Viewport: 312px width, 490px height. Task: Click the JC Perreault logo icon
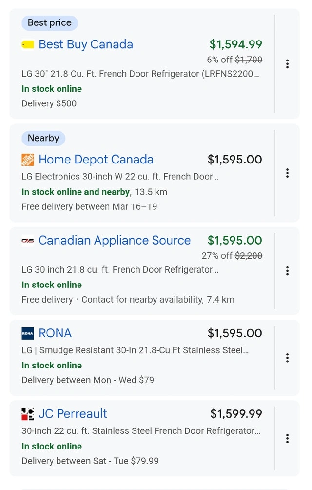click(x=28, y=414)
